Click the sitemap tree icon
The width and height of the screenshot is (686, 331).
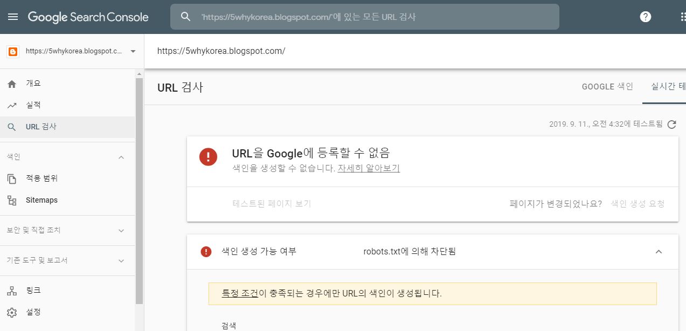[x=12, y=201]
